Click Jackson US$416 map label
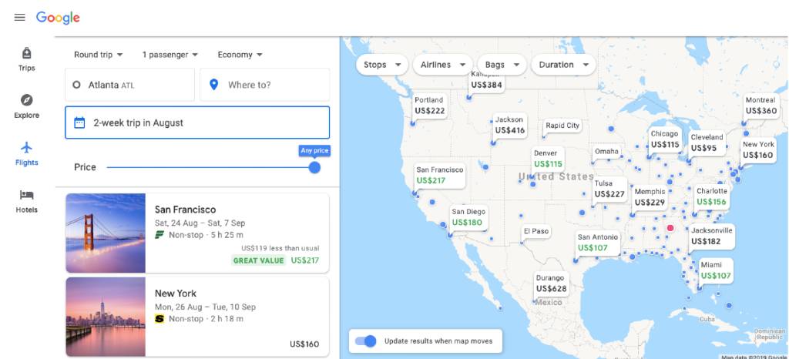789x359 pixels. pyautogui.click(x=510, y=126)
